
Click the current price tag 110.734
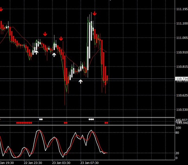(181, 79)
